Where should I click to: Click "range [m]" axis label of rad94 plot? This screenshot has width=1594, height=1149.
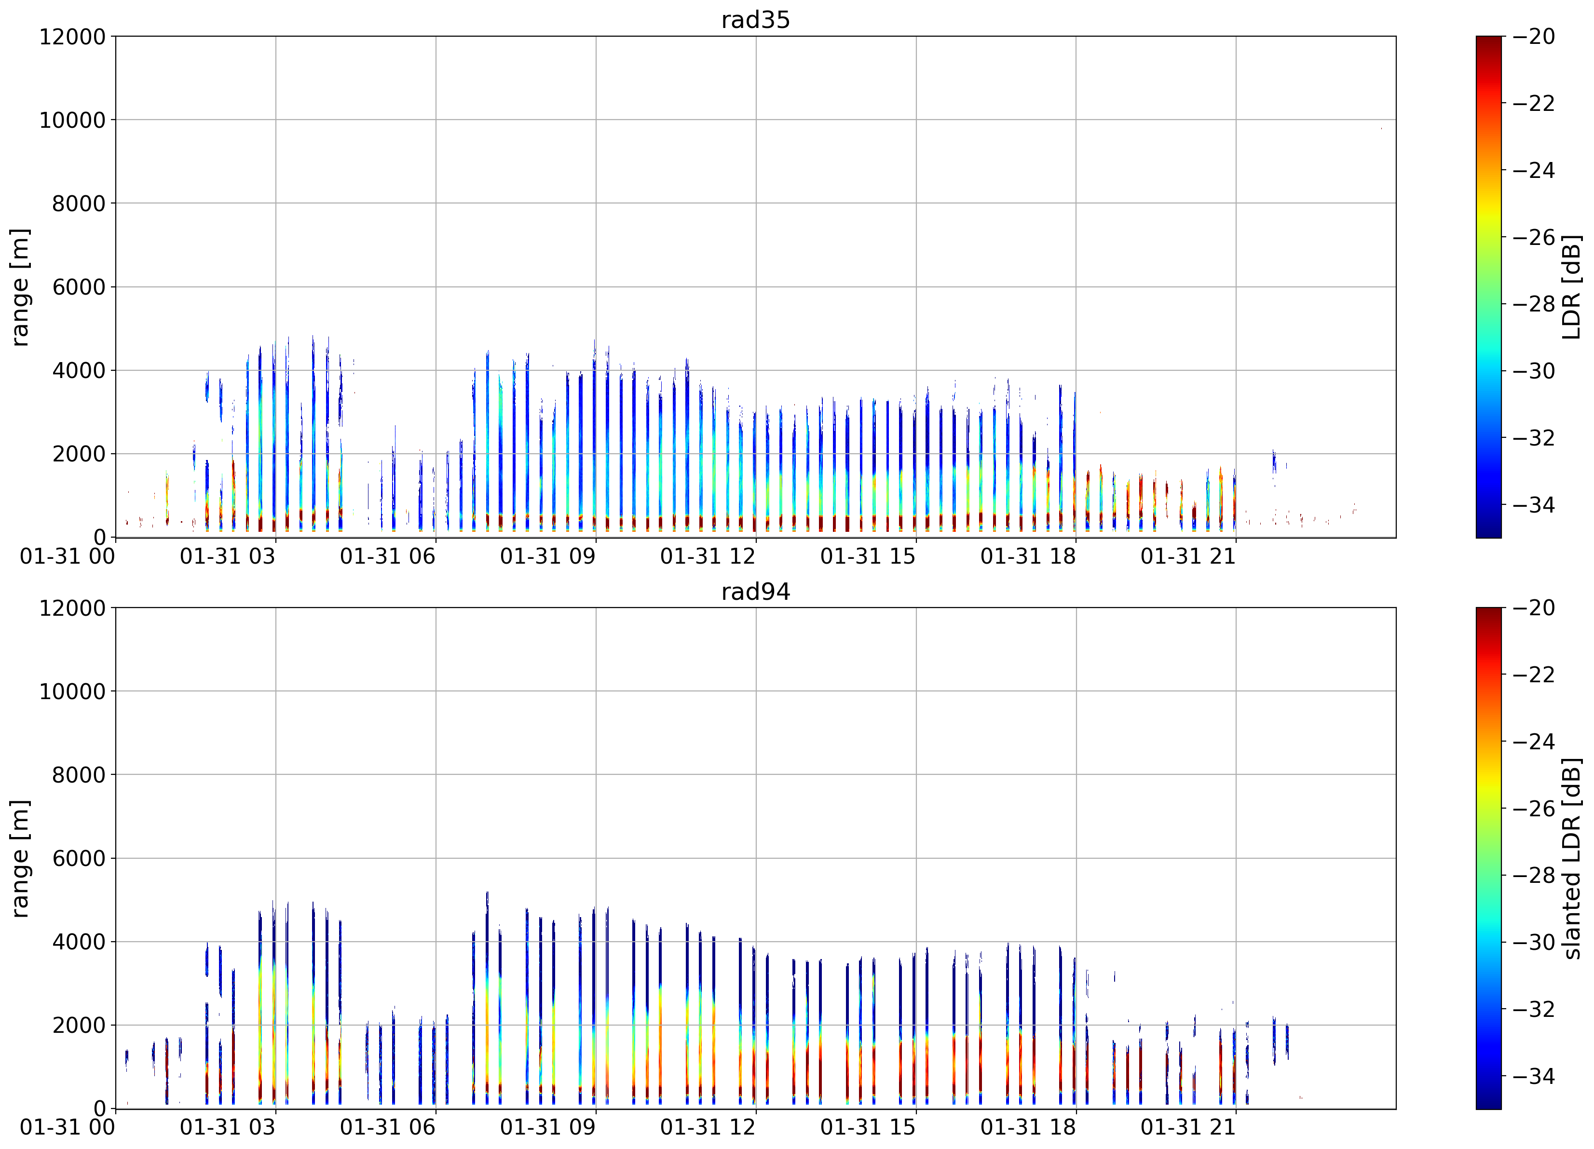[x=20, y=858]
